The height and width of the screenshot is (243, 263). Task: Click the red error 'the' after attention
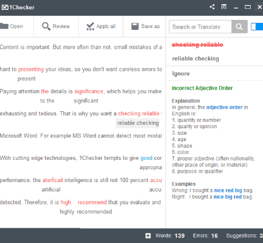45,91
